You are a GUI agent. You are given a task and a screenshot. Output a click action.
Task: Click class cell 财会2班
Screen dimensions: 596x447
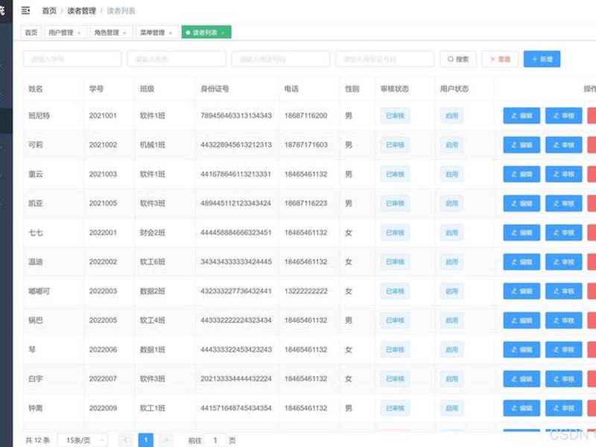(x=153, y=232)
